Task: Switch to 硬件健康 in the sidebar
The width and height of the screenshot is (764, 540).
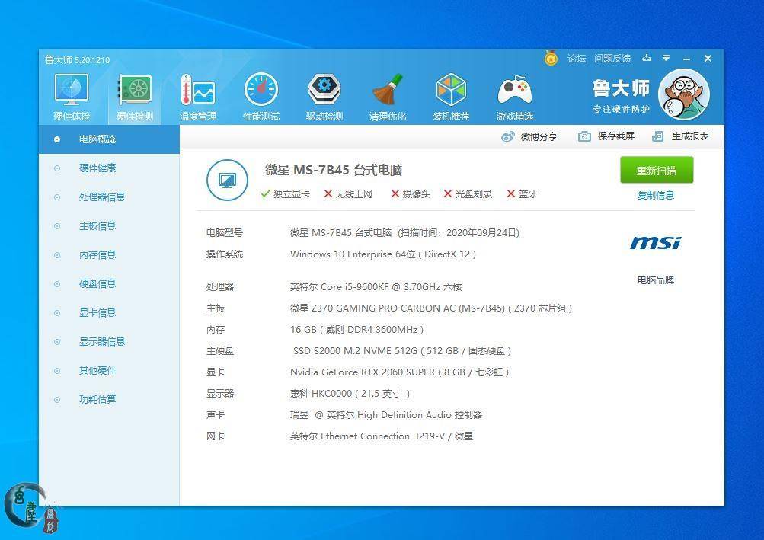Action: point(97,168)
